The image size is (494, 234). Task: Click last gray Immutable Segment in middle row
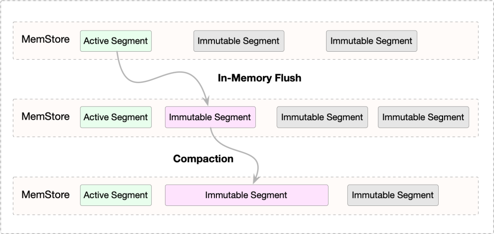(423, 117)
